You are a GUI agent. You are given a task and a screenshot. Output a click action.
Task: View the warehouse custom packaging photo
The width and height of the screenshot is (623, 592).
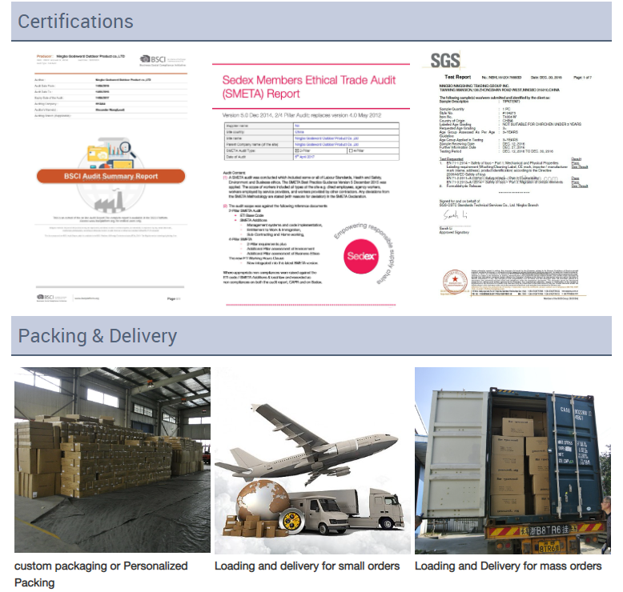coord(112,460)
